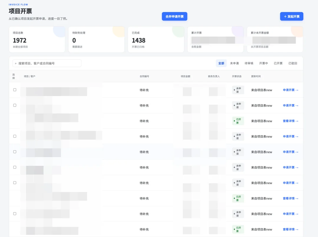Click the 项目开票 page heading
This screenshot has height=237, width=318.
pyautogui.click(x=20, y=11)
